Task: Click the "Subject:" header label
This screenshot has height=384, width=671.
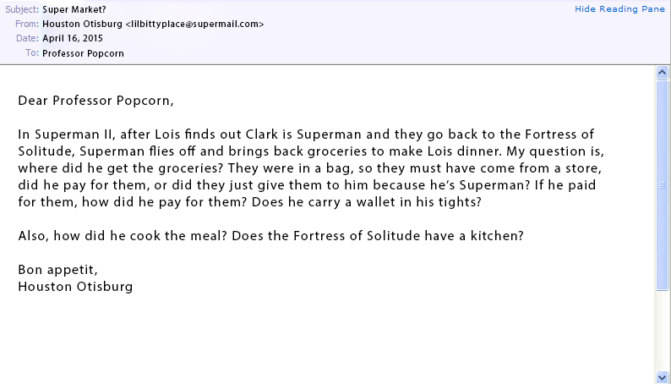Action: click(21, 9)
